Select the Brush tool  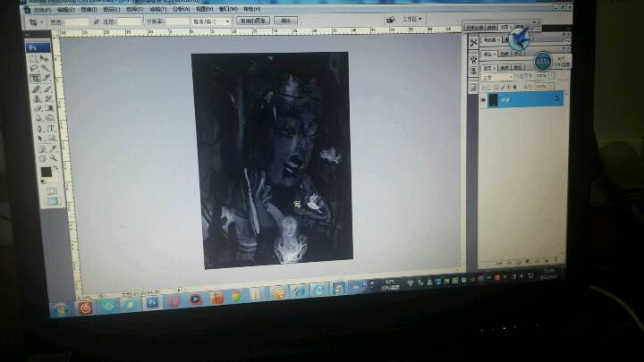tap(47, 88)
